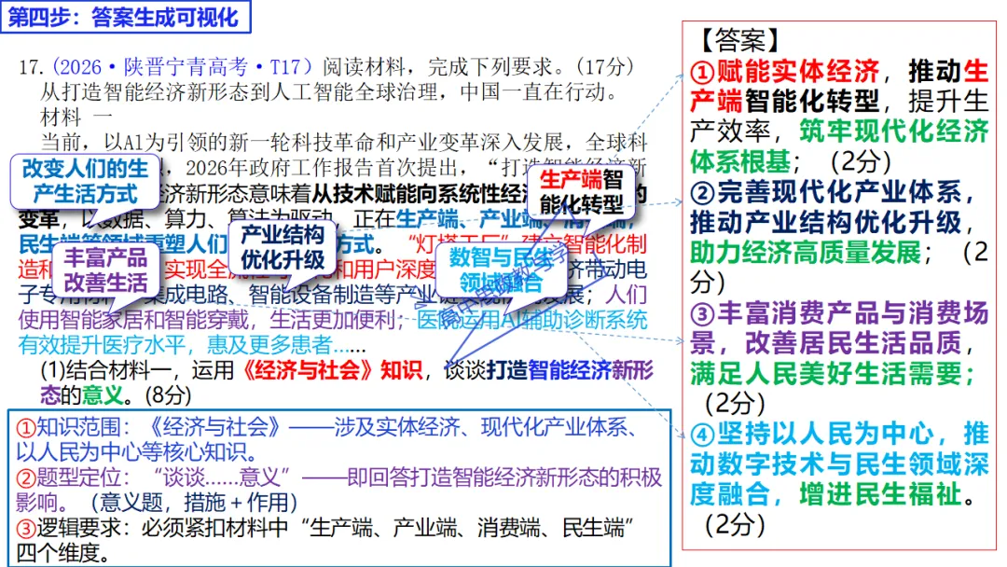This screenshot has height=567, width=1007.
Task: Click the callout '改变人们的生产生活方式'
Action: tap(85, 181)
